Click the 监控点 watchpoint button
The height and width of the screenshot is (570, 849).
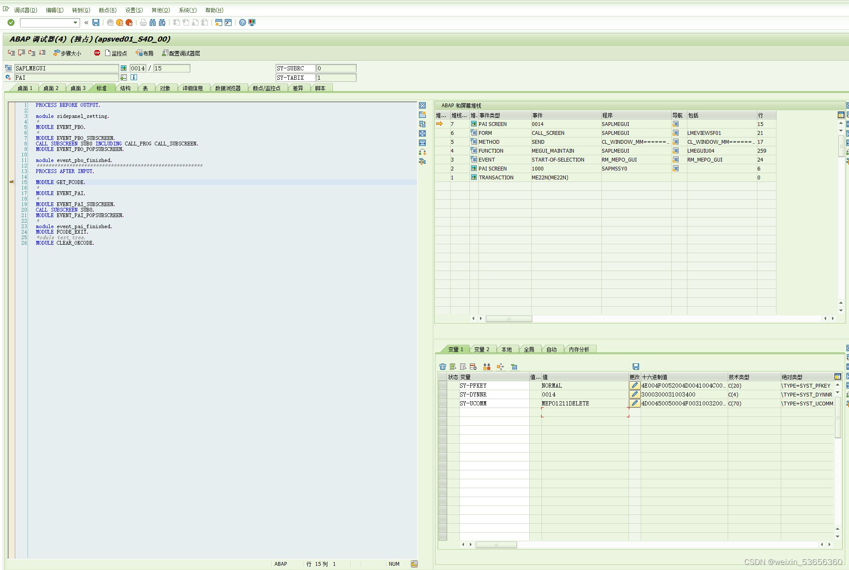(116, 53)
